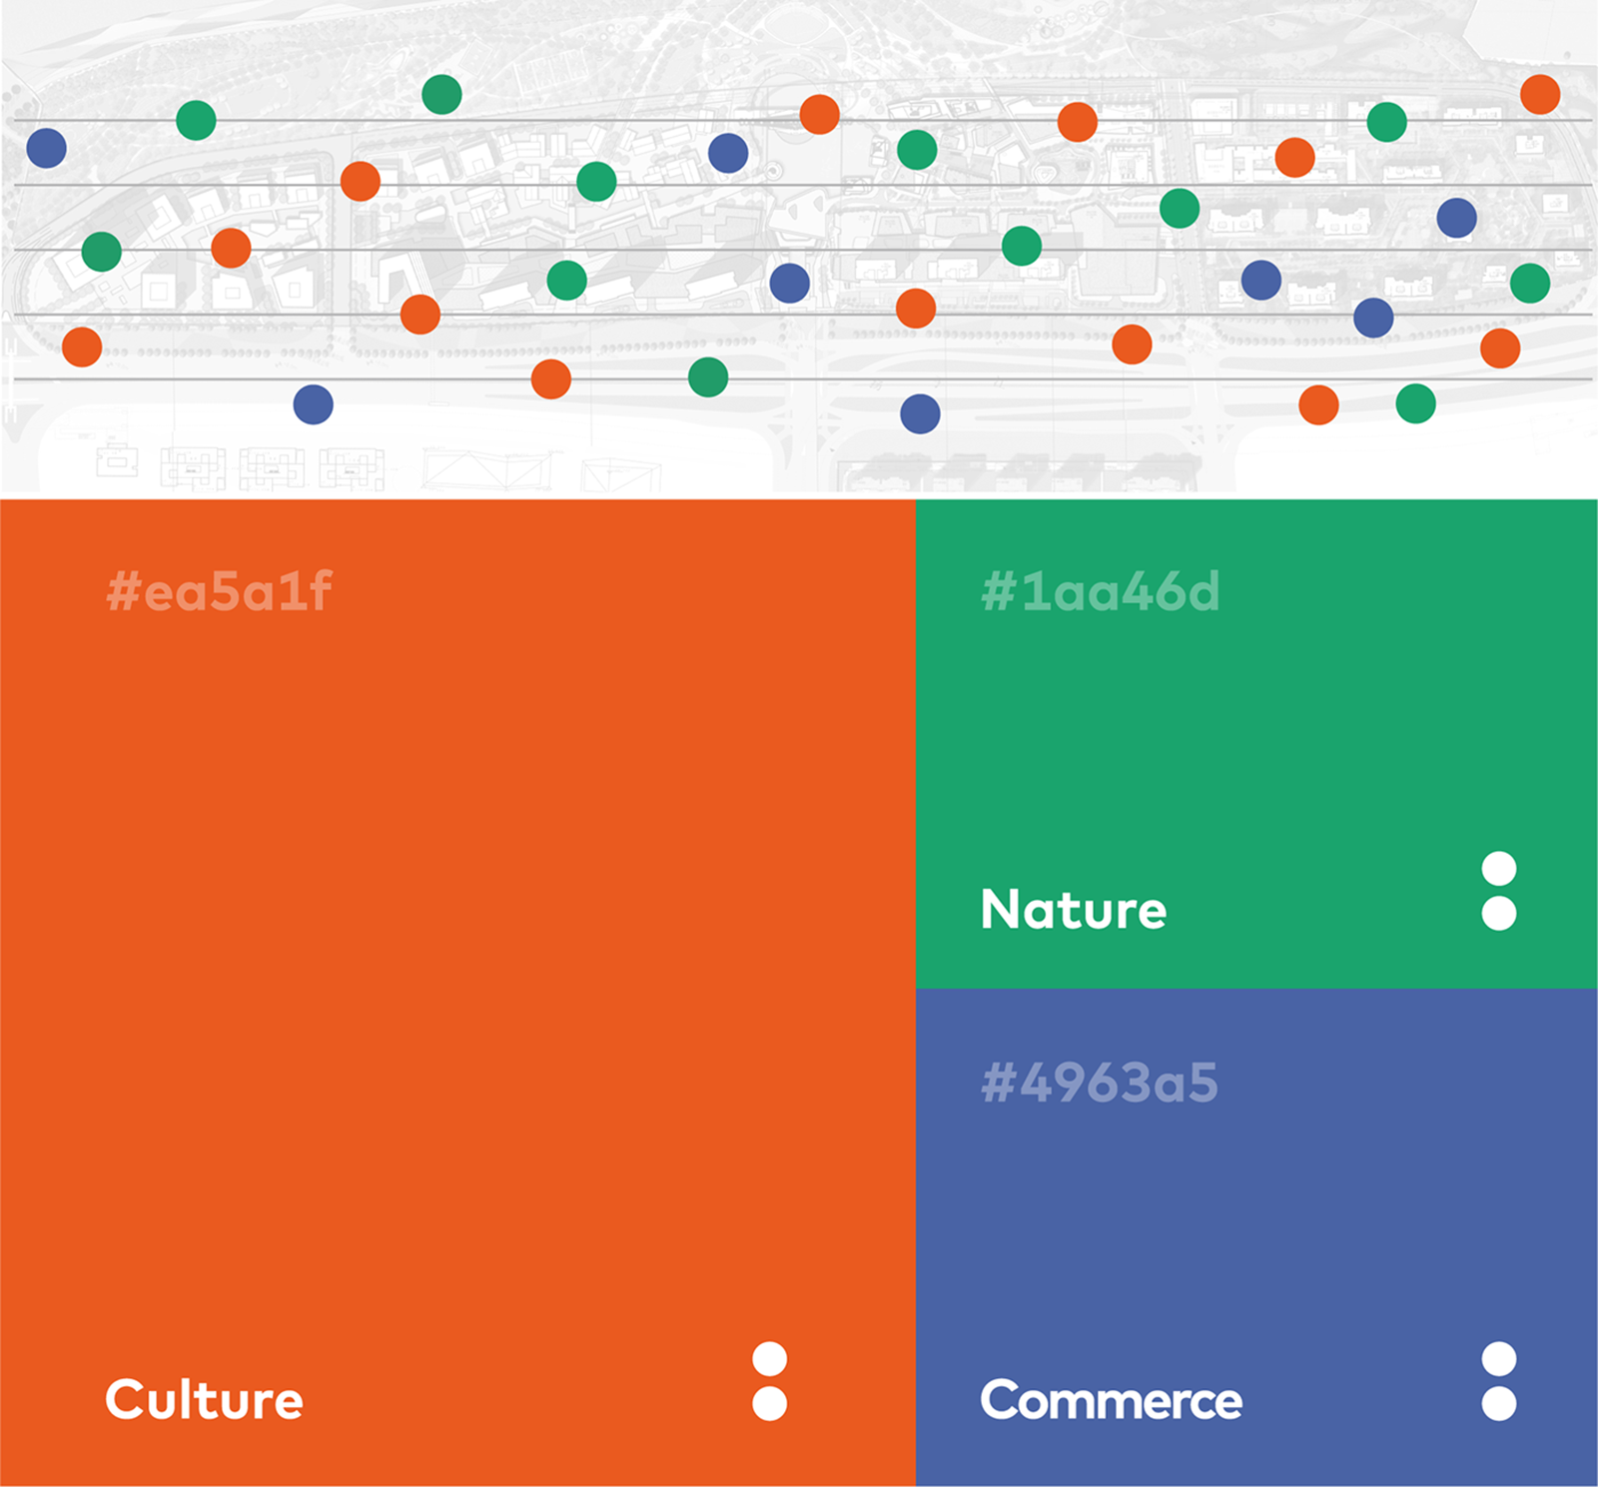Click the lowest blue dot at map center

click(920, 413)
